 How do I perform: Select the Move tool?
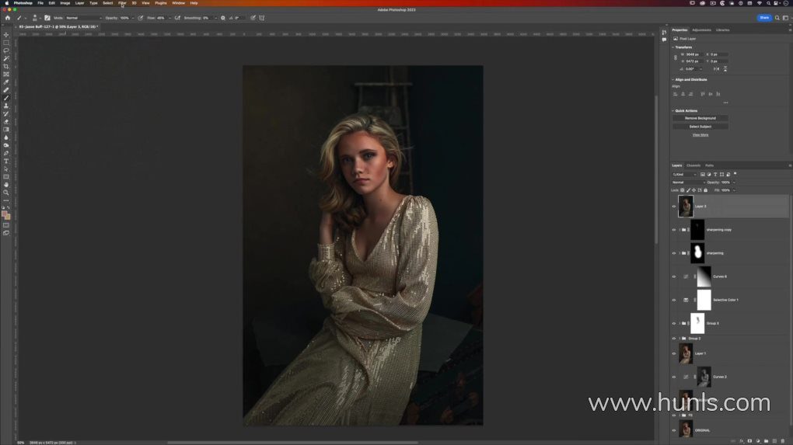pyautogui.click(x=6, y=35)
